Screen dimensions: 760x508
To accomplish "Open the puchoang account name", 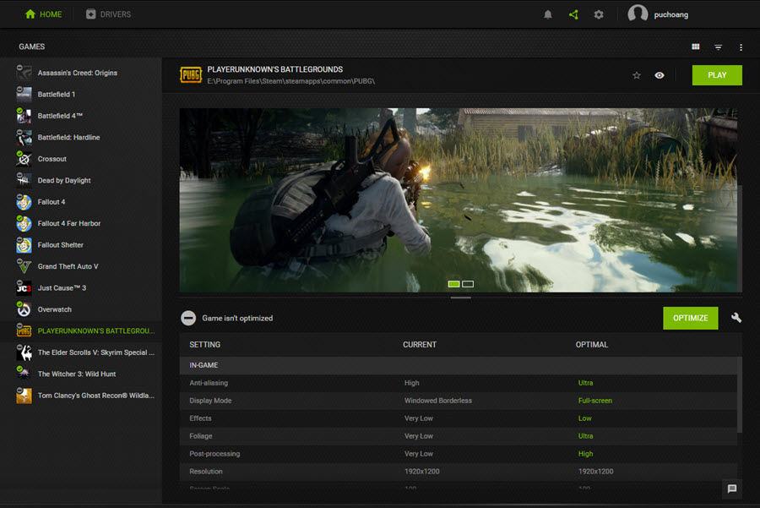I will (x=670, y=14).
